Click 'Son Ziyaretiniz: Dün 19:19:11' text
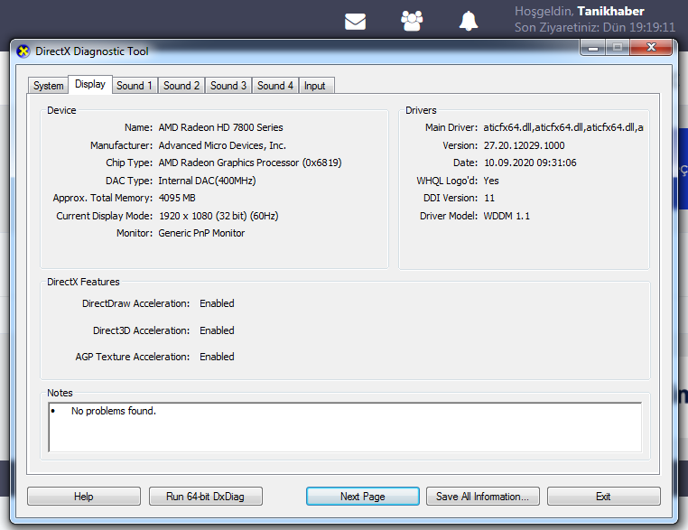The image size is (688, 530). tap(595, 27)
